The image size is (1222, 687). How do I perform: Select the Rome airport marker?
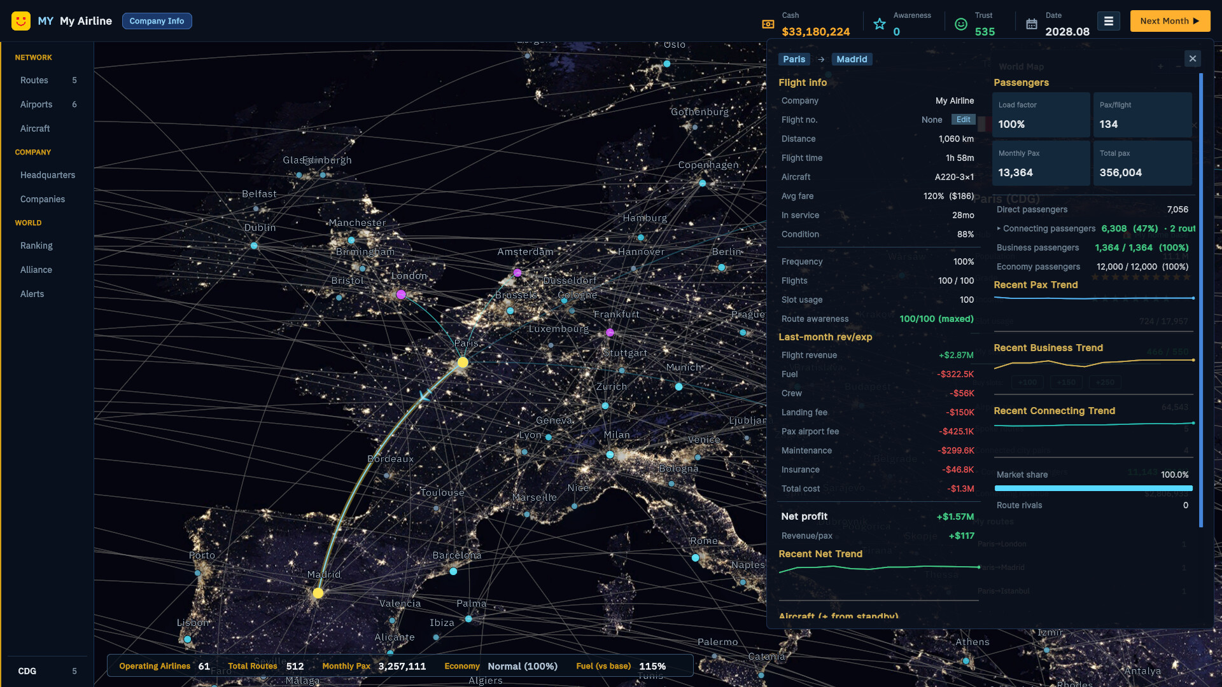pyautogui.click(x=696, y=558)
